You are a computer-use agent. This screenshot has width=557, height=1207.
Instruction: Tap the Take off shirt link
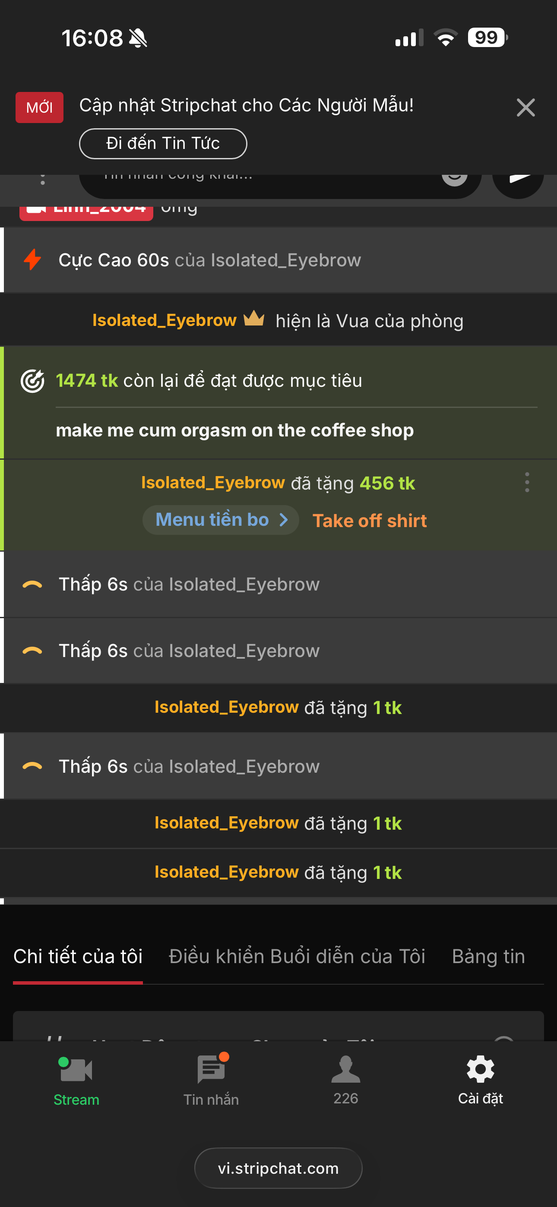click(370, 521)
